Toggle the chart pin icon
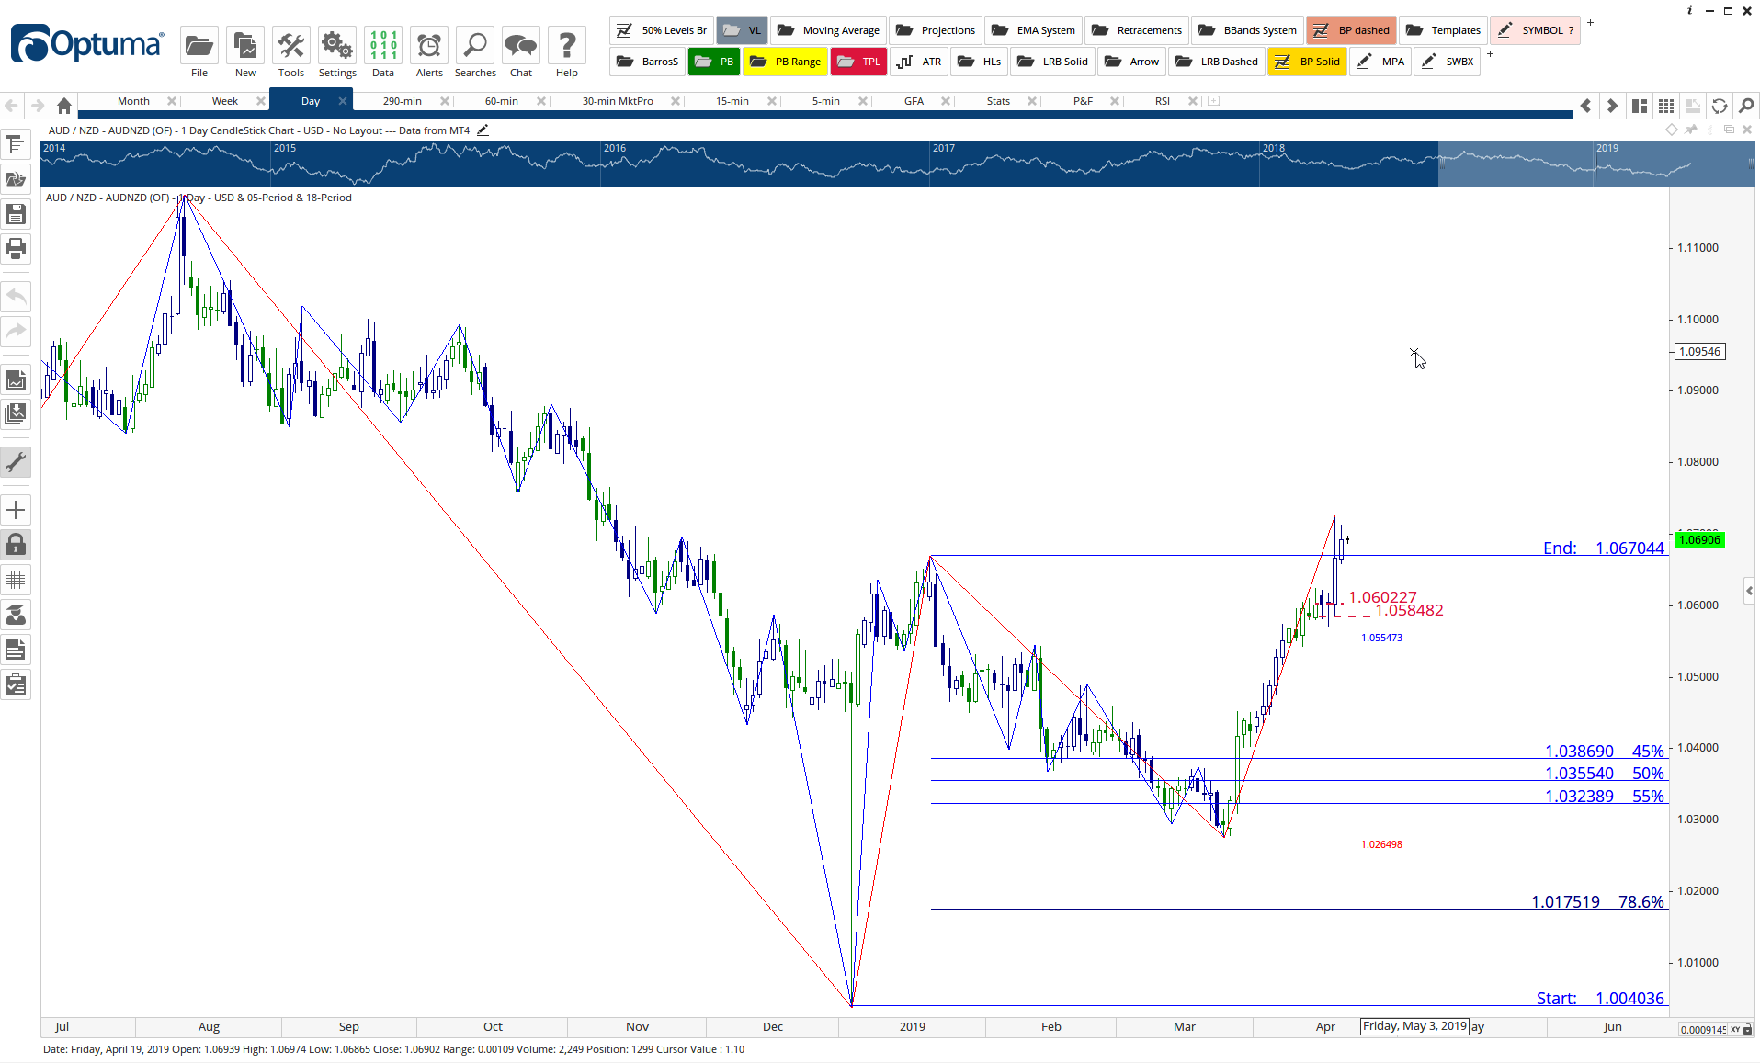The width and height of the screenshot is (1760, 1063). [1691, 130]
